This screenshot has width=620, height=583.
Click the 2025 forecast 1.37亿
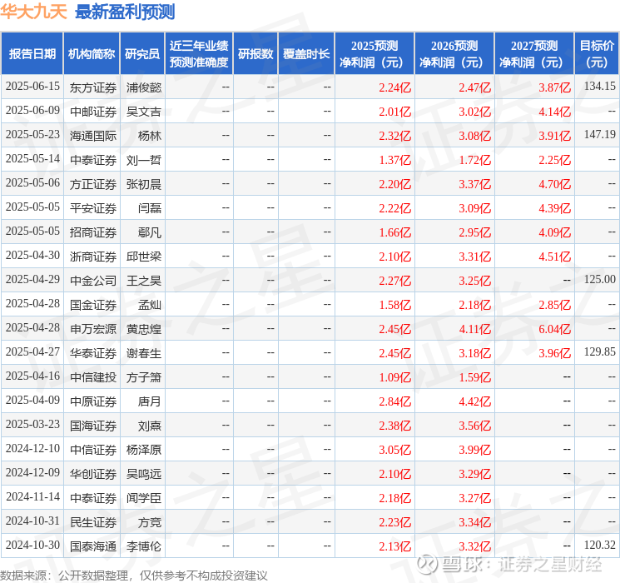(394, 160)
